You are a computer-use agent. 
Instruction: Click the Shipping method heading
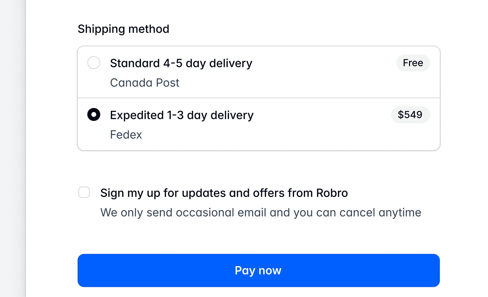123,29
